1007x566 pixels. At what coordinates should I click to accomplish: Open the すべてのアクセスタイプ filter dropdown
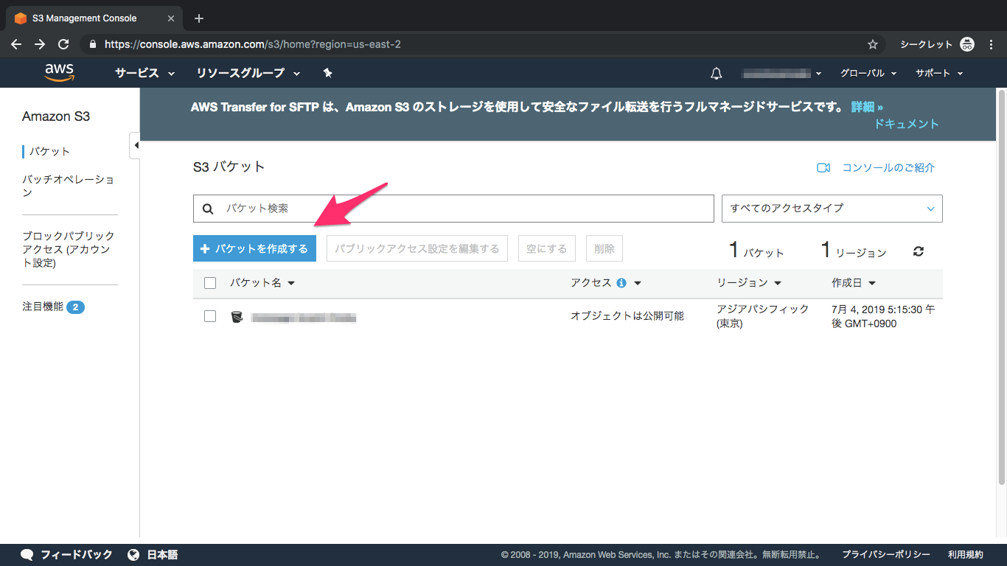832,209
